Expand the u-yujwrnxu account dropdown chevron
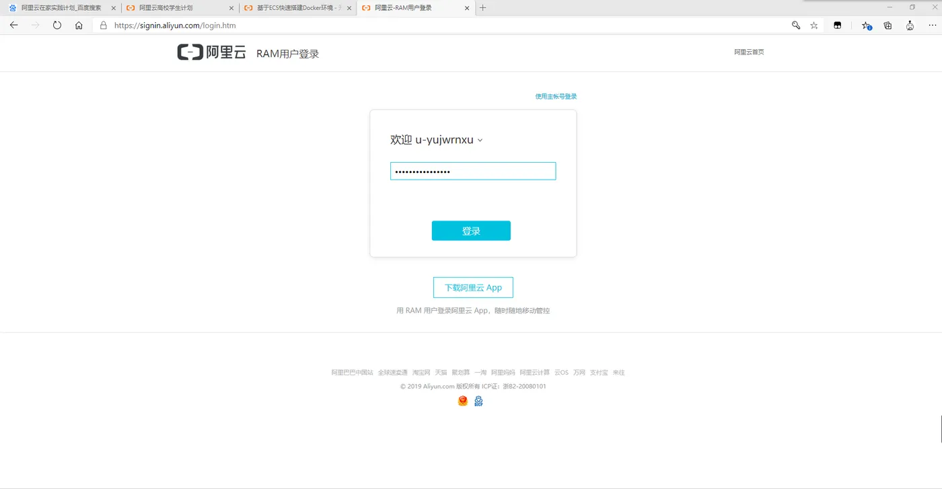The width and height of the screenshot is (942, 489). (480, 141)
